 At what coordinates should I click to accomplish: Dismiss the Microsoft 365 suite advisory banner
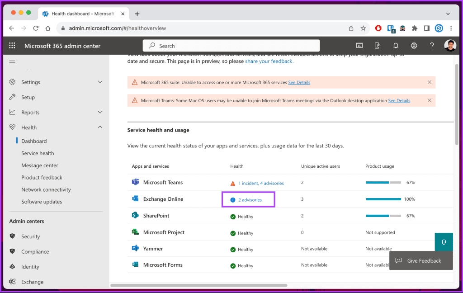pyautogui.click(x=429, y=82)
